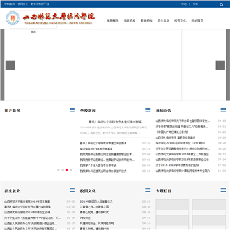
Task: Click the university round emblem logo
Action: tap(13, 18)
